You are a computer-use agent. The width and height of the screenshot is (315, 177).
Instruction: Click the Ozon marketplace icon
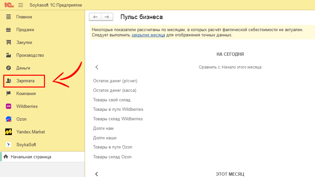point(9,119)
